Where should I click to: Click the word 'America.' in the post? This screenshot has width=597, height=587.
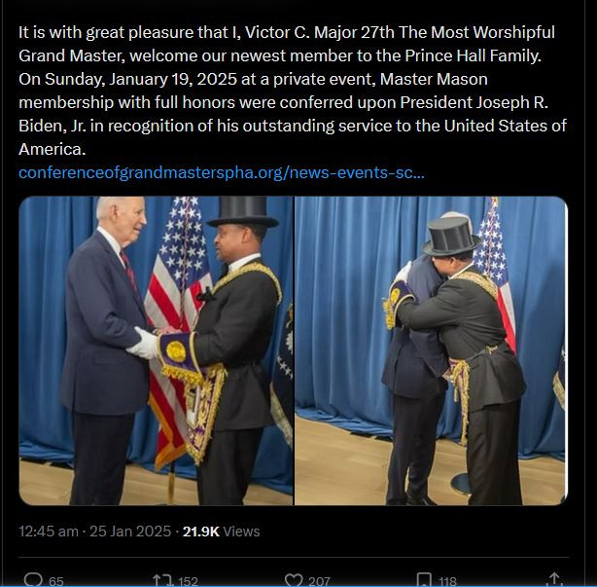pos(53,149)
